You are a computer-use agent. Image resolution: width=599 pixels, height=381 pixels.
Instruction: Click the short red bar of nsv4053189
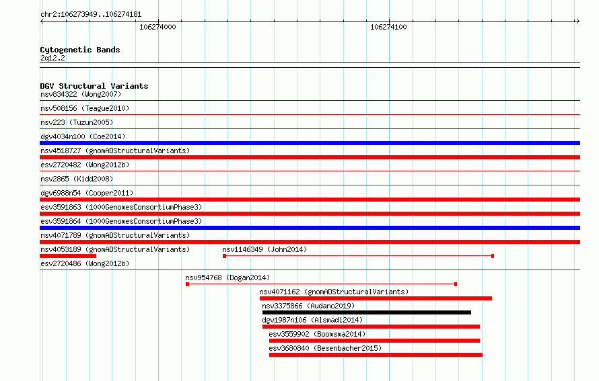pos(68,256)
